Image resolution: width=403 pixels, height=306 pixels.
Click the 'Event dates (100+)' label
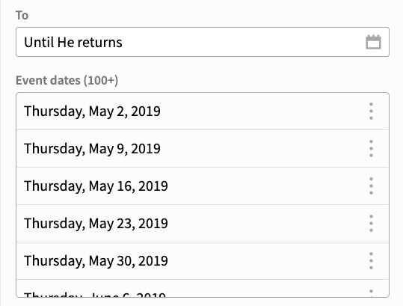[67, 80]
